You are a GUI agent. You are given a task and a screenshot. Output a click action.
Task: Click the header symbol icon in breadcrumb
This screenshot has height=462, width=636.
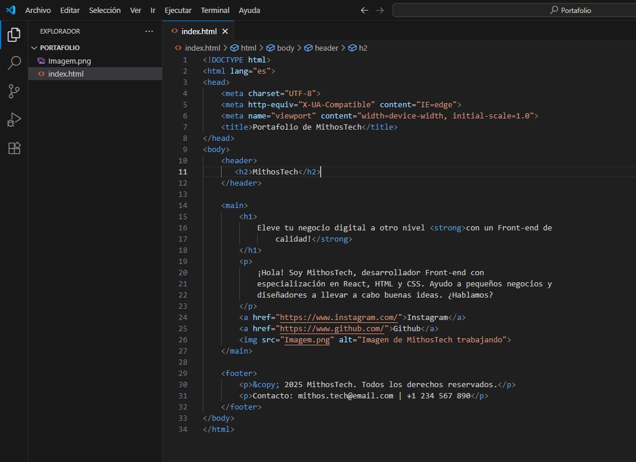tap(308, 48)
